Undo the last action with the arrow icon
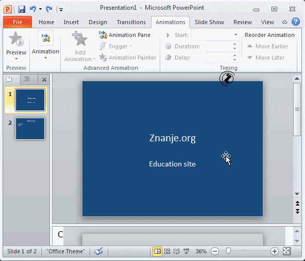Viewport: 305px width, 261px height. 33,9
